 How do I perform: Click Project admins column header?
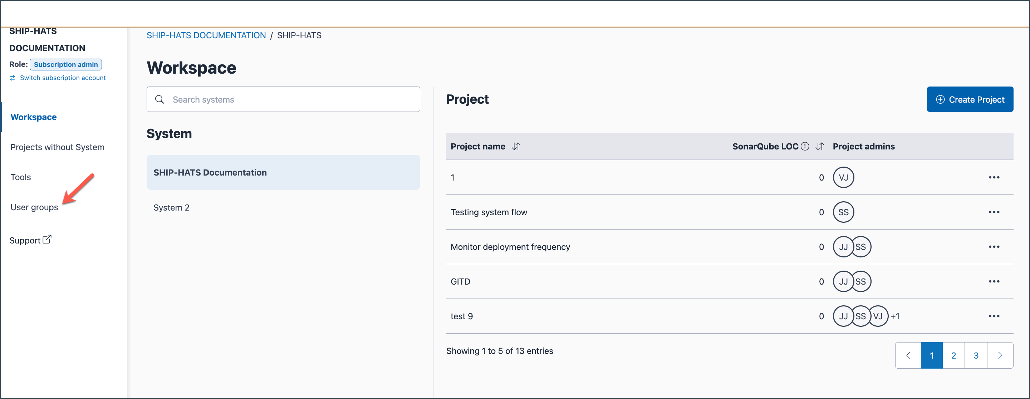(x=864, y=146)
